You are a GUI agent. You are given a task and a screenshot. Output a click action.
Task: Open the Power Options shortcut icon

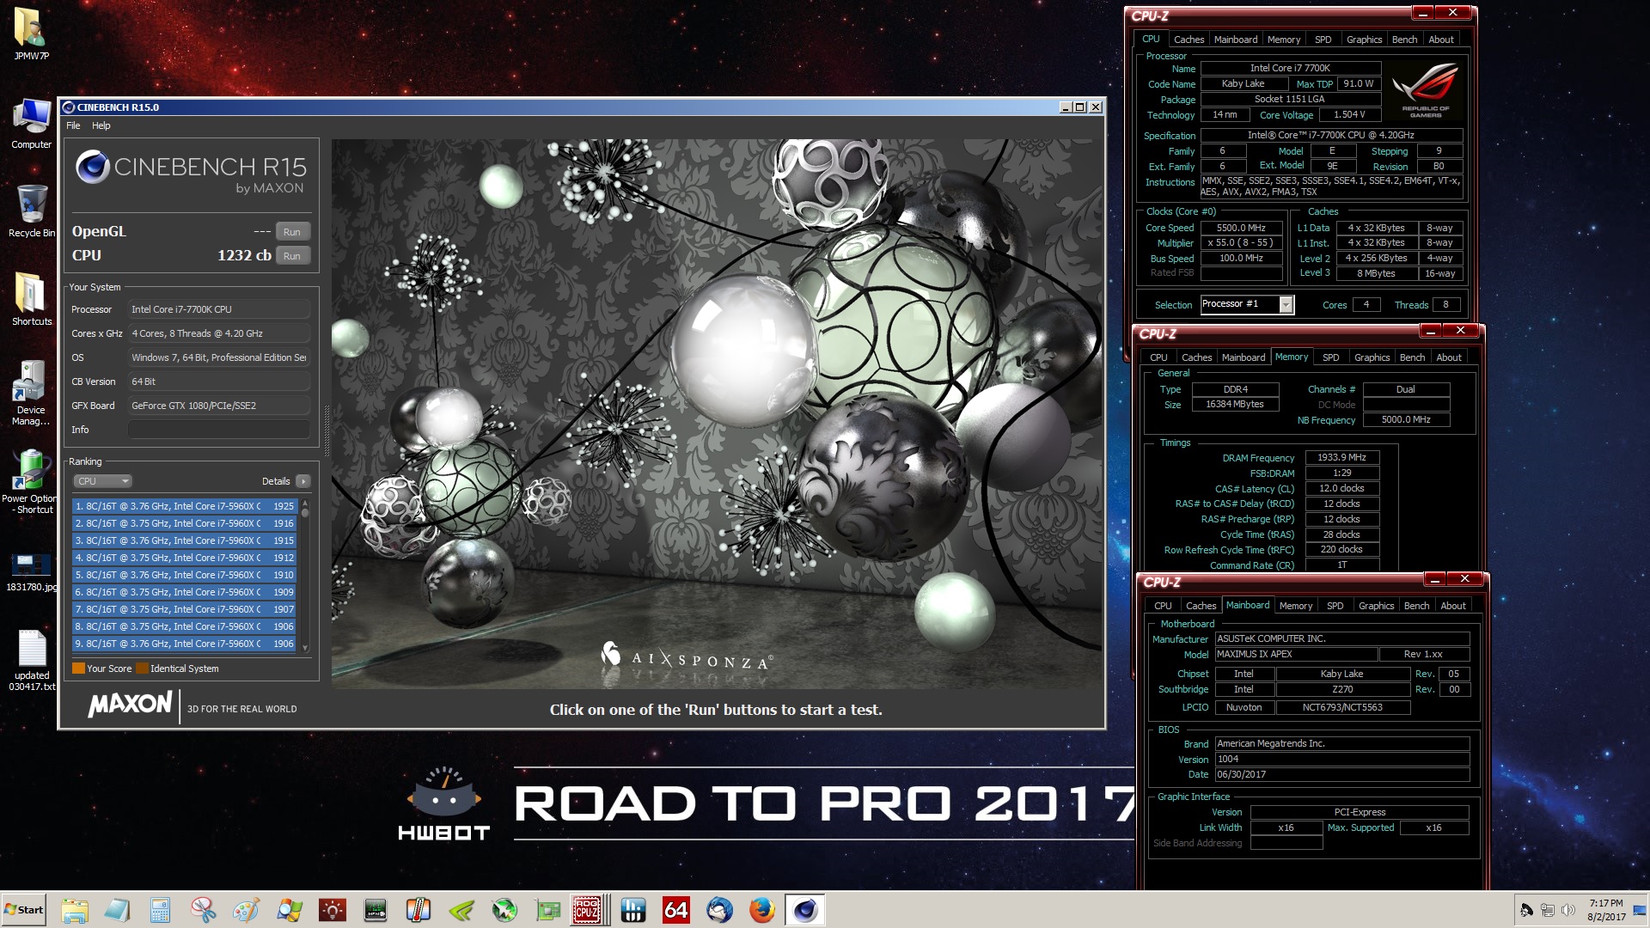(31, 481)
